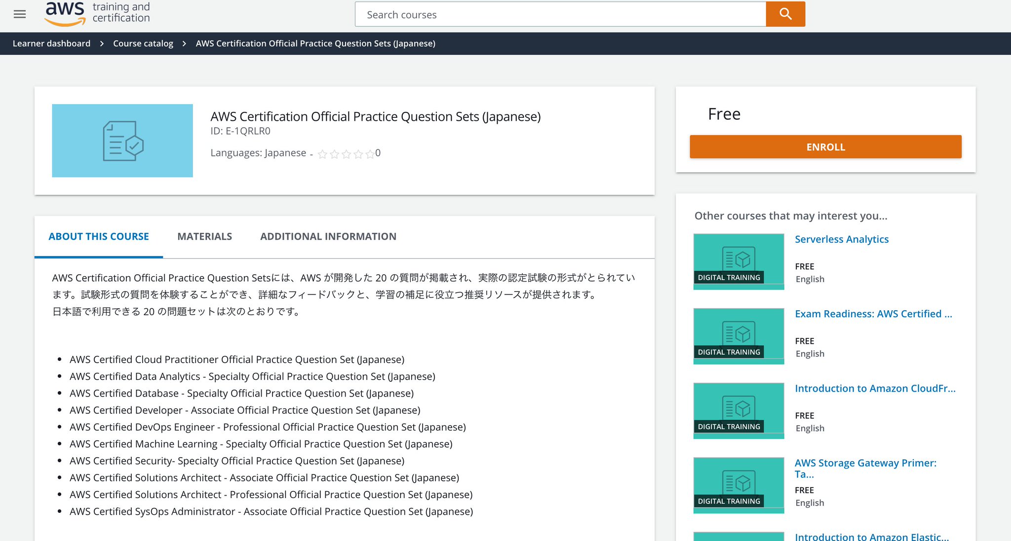Click DevOps Engineer - Professional list item
Viewport: 1011px width, 541px height.
tap(268, 427)
